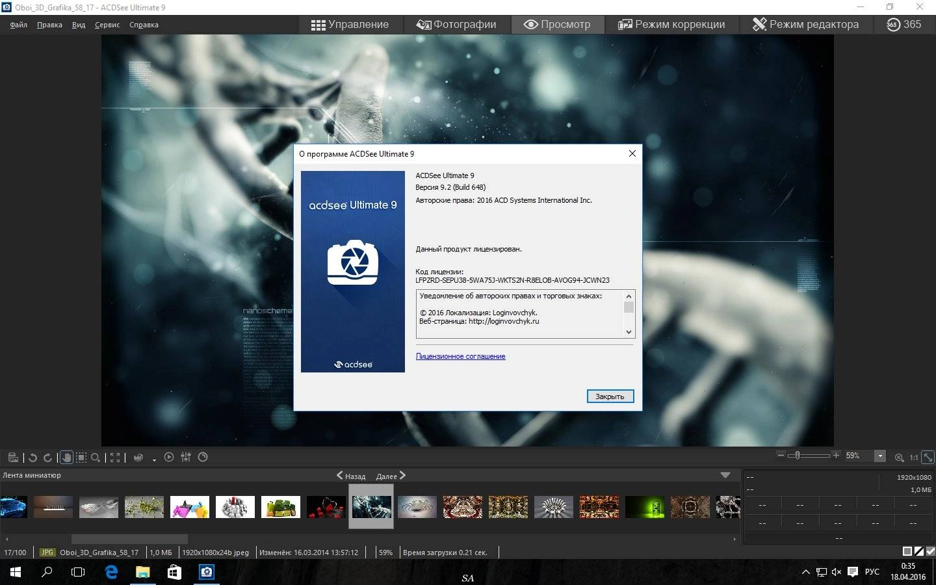Open Режим редактора mode

[805, 25]
